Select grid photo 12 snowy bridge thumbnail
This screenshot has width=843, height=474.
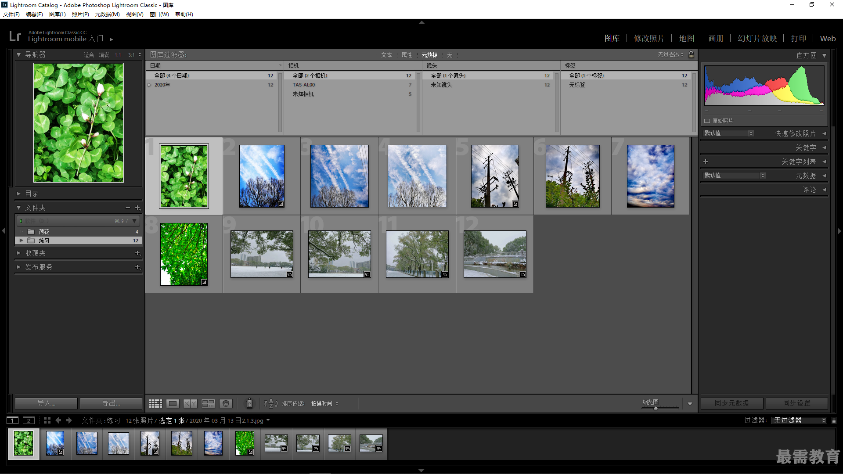495,254
